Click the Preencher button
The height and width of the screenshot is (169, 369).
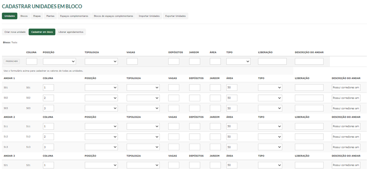coord(12,61)
